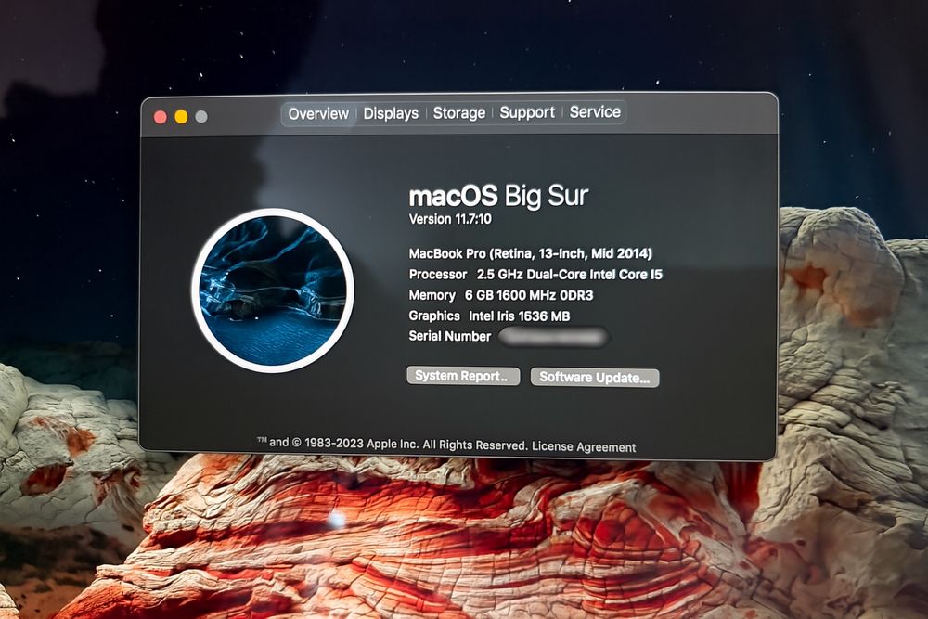Select the Support tab
Screen dimensions: 928x619
pos(527,112)
